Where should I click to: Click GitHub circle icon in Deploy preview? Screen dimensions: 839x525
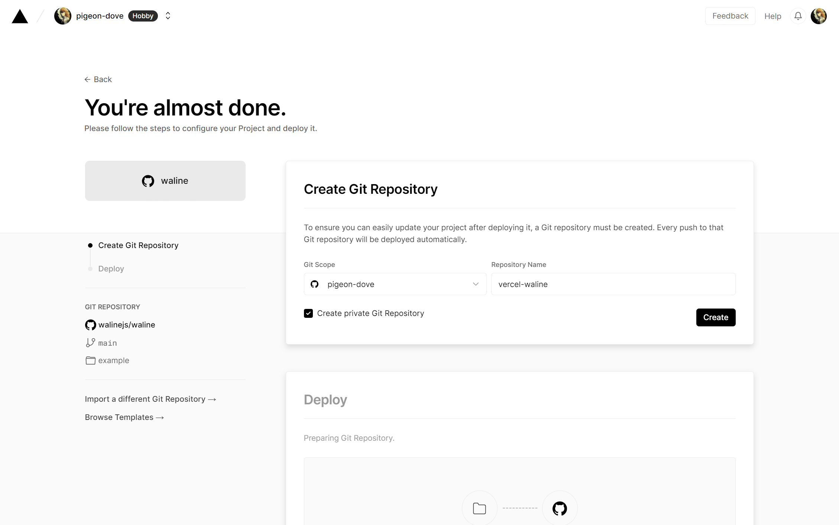coord(560,508)
